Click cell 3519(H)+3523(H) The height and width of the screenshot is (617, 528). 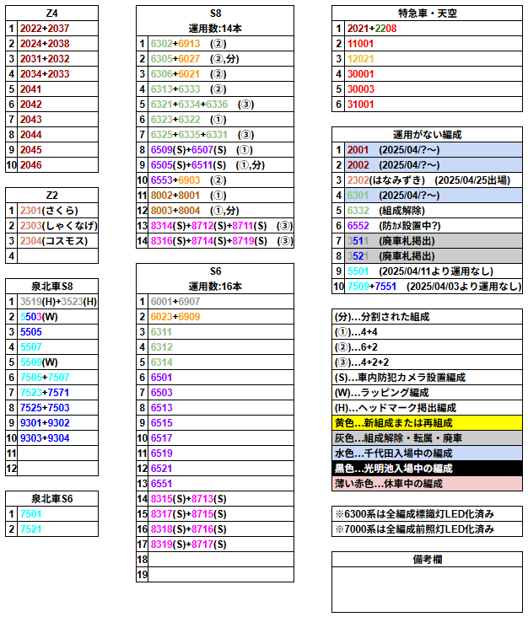click(x=57, y=302)
